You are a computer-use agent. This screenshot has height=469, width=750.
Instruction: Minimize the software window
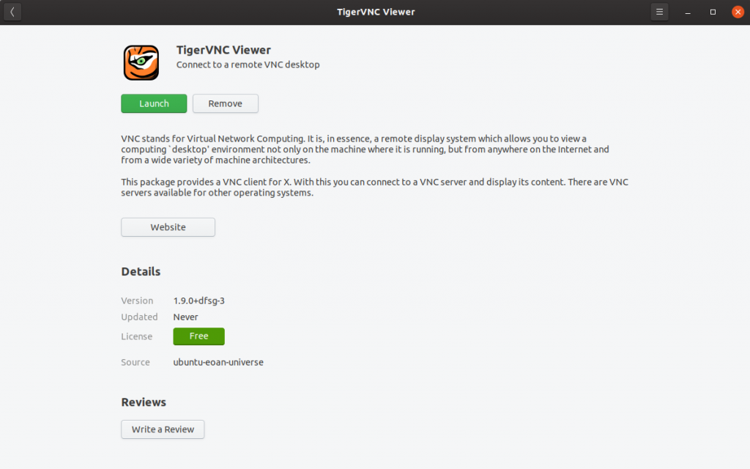pyautogui.click(x=688, y=12)
